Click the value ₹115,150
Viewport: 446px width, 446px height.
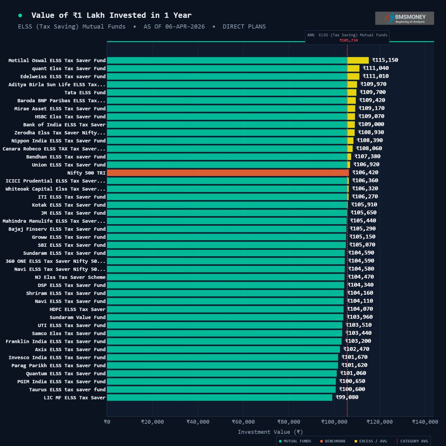tap(385, 60)
